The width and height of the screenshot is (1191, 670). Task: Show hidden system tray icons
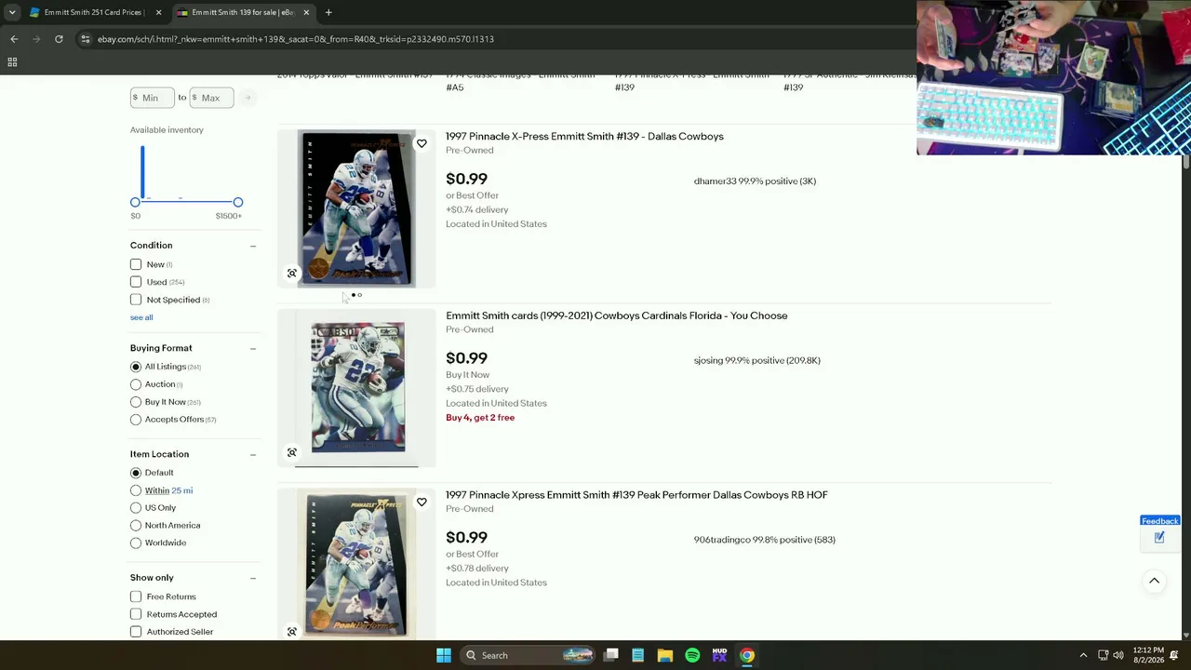pos(1083,655)
